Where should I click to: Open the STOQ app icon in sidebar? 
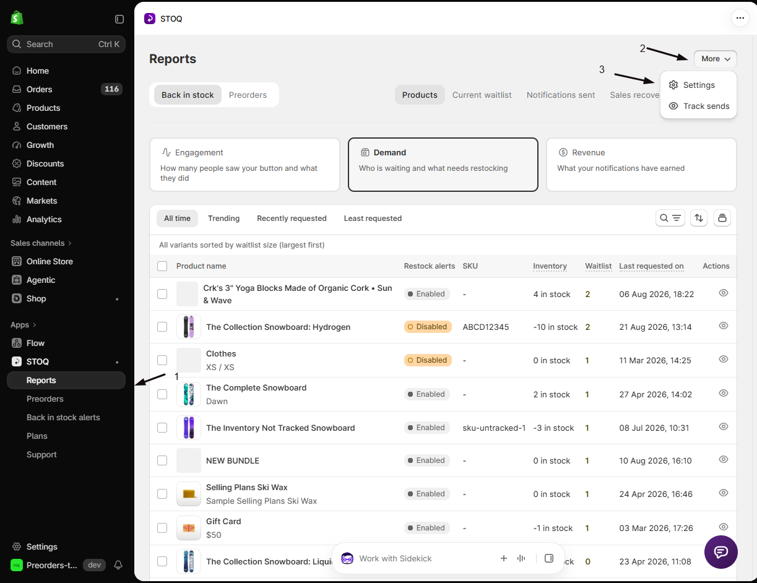tap(17, 361)
